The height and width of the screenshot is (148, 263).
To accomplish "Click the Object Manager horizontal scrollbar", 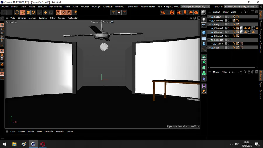I will pyautogui.click(x=232, y=68).
